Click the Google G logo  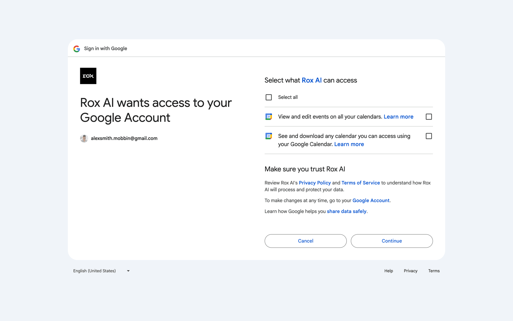[77, 49]
